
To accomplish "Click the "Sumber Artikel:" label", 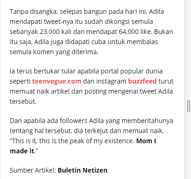I will pos(33,170).
